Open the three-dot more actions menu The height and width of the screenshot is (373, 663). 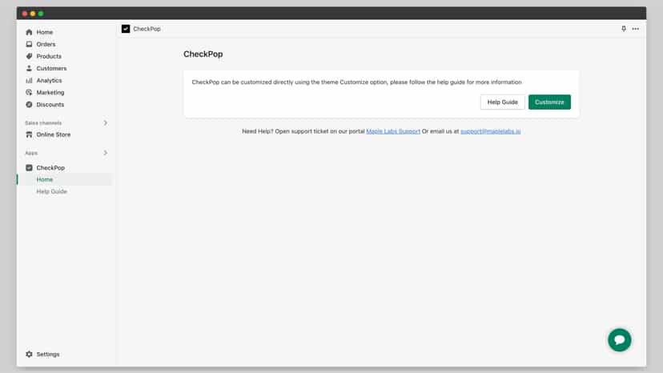[636, 29]
